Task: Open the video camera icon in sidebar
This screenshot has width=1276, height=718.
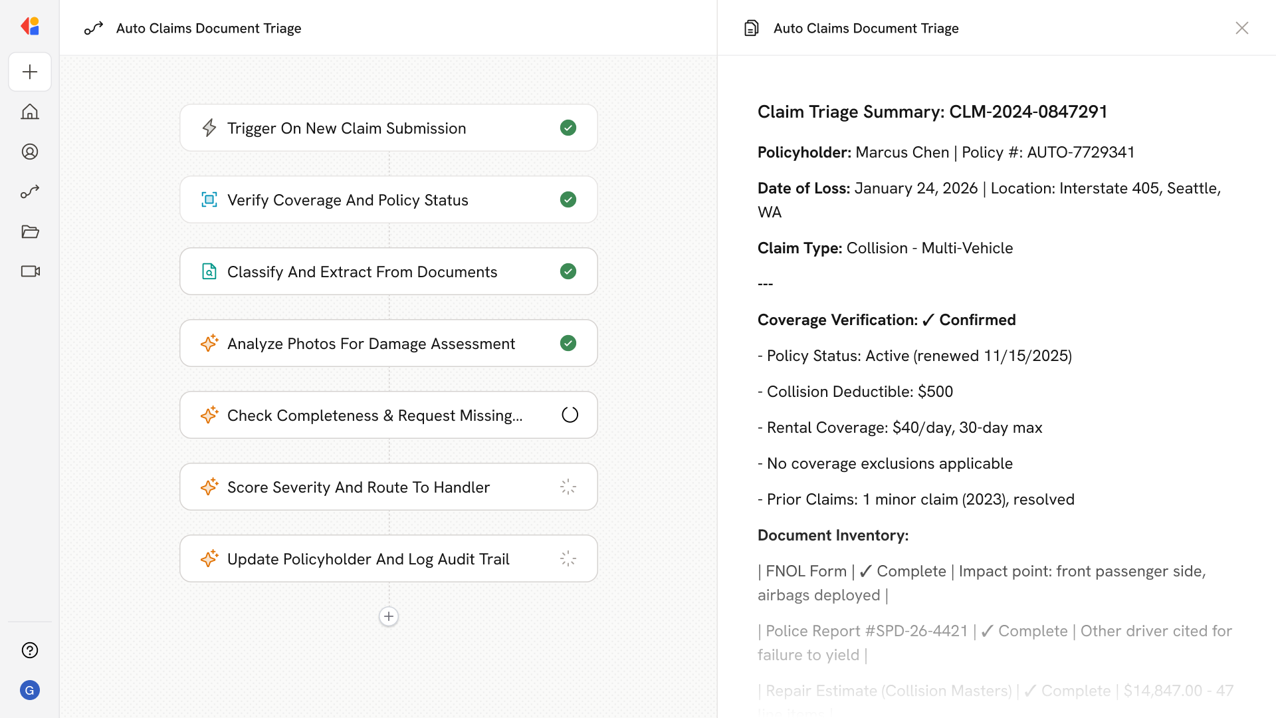Action: pyautogui.click(x=30, y=271)
